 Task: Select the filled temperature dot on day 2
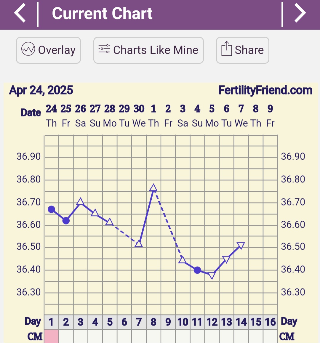pos(66,221)
